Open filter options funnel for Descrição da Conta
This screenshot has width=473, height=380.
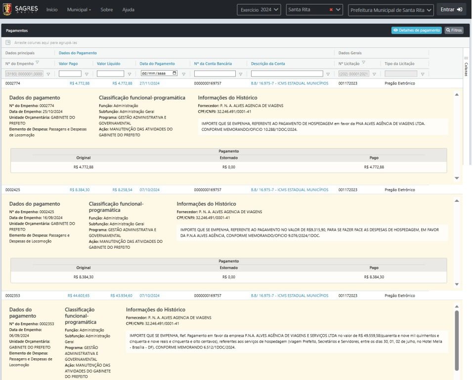pyautogui.click(x=328, y=74)
